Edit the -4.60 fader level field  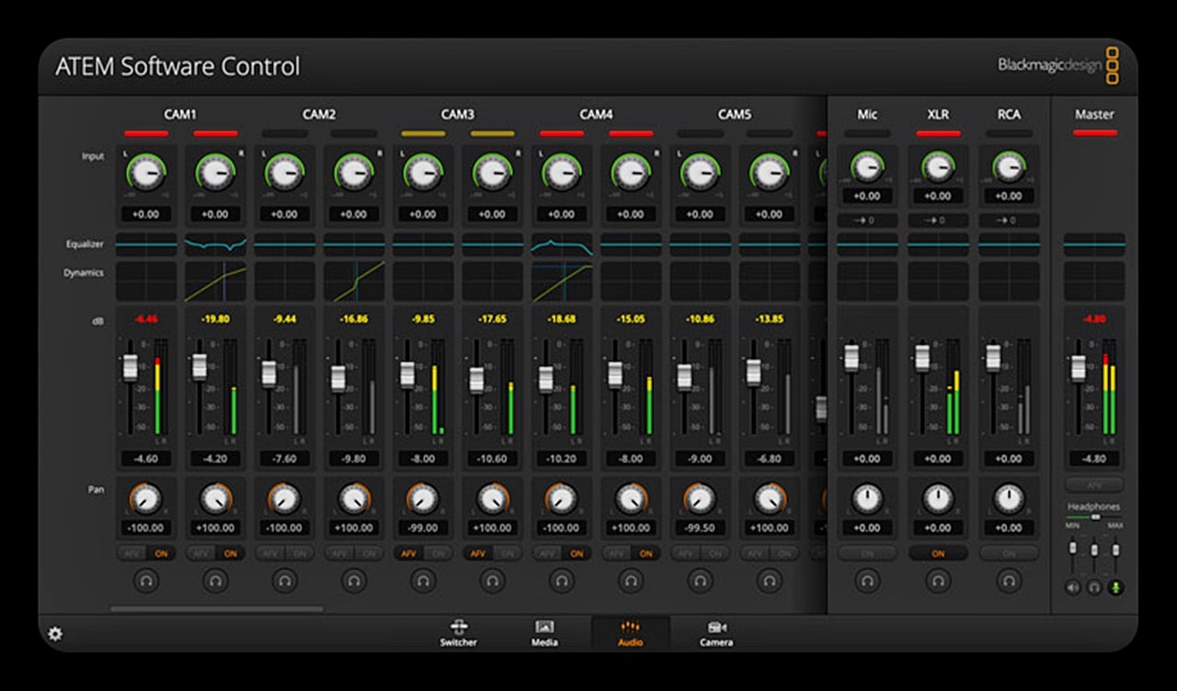coord(145,459)
